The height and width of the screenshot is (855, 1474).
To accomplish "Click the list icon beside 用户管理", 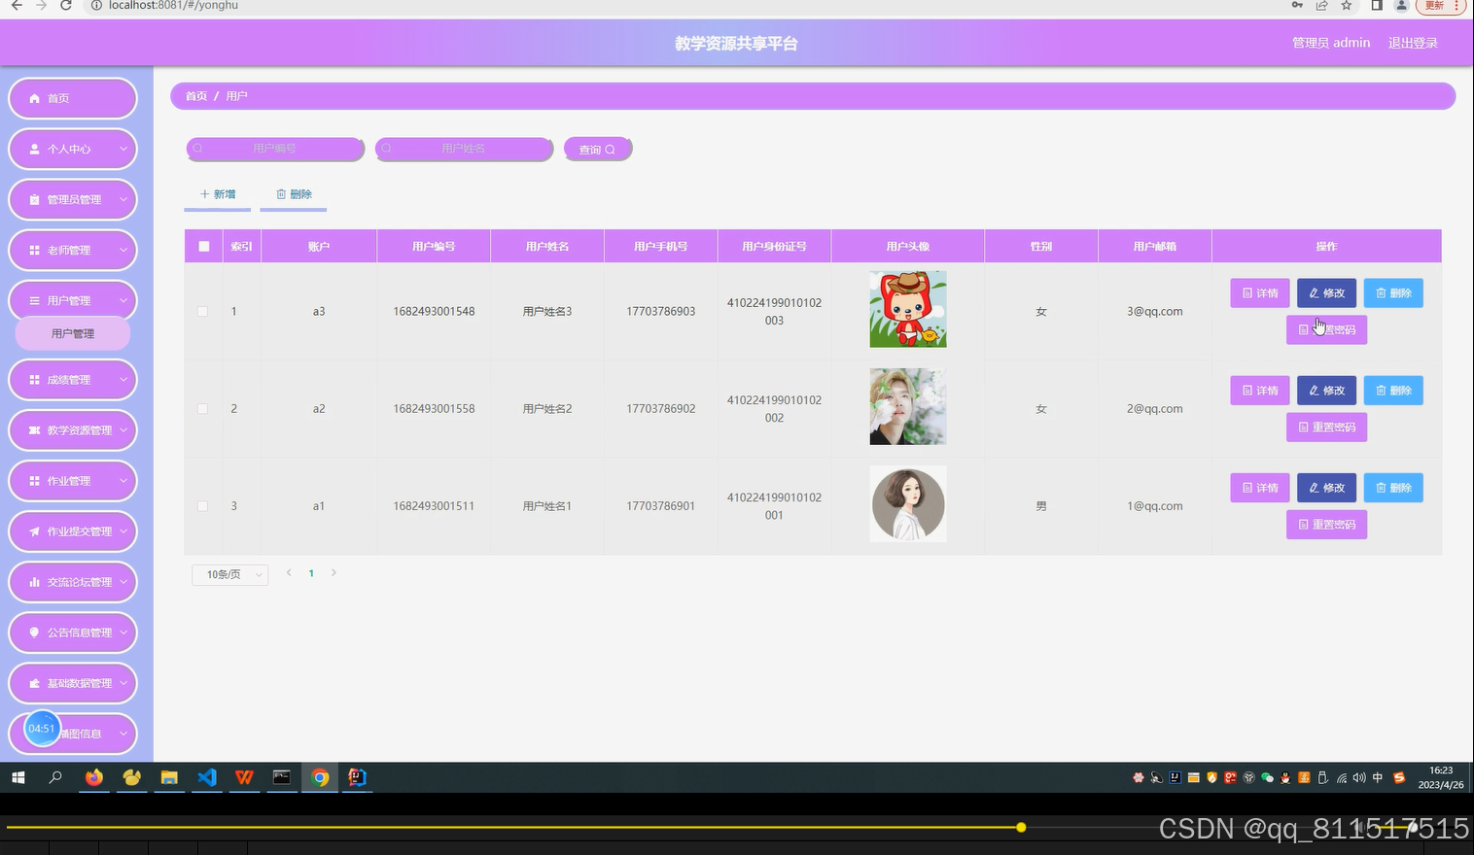I will click(35, 300).
